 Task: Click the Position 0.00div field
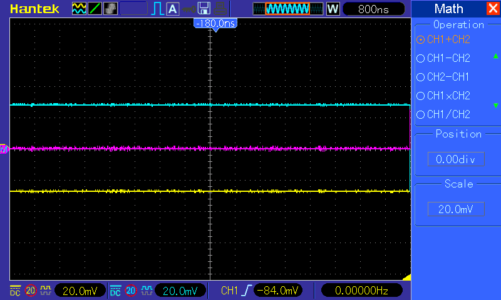coord(456,159)
